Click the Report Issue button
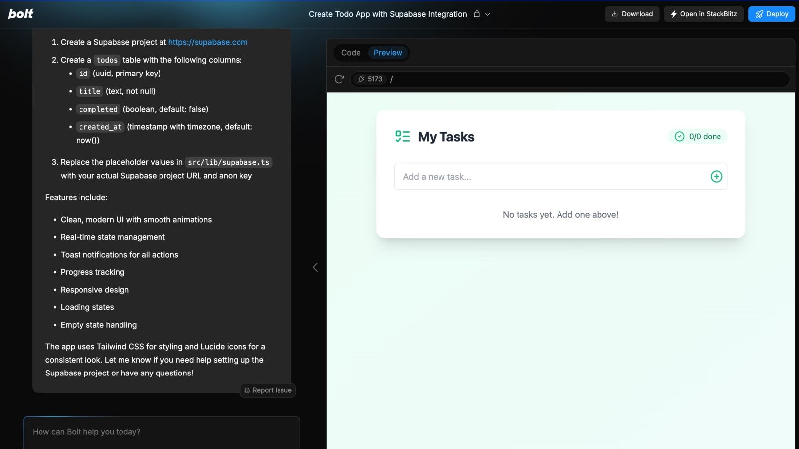Viewport: 799px width, 449px height. point(268,390)
